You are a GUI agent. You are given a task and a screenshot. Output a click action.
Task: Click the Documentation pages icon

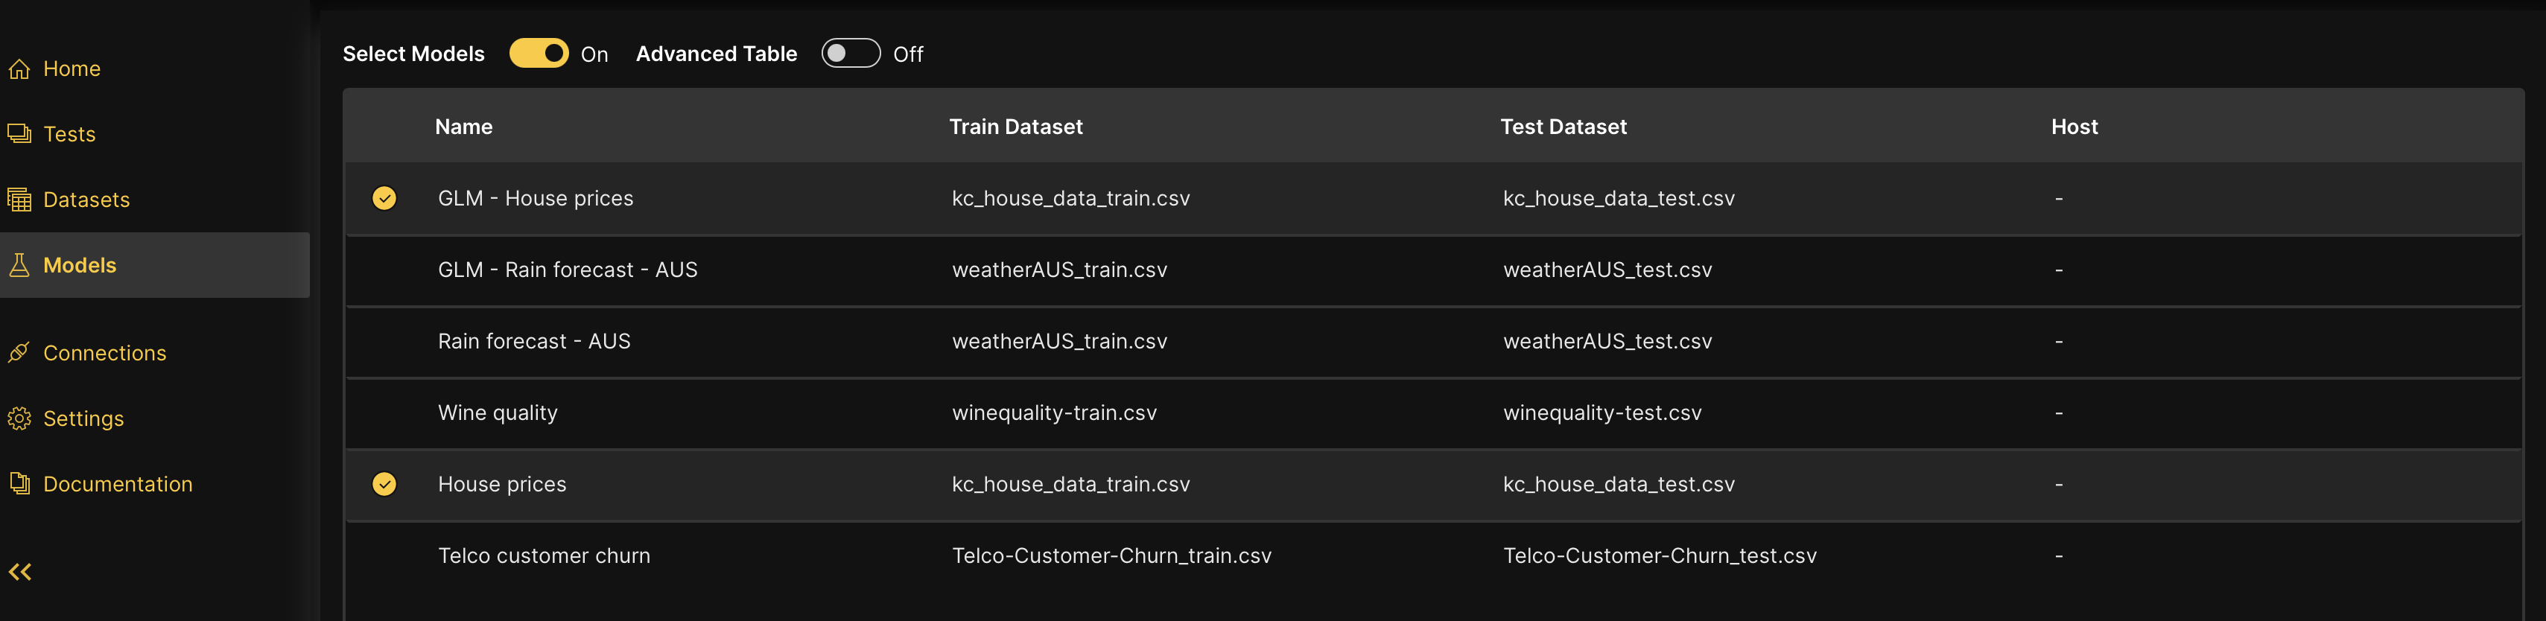pos(20,484)
